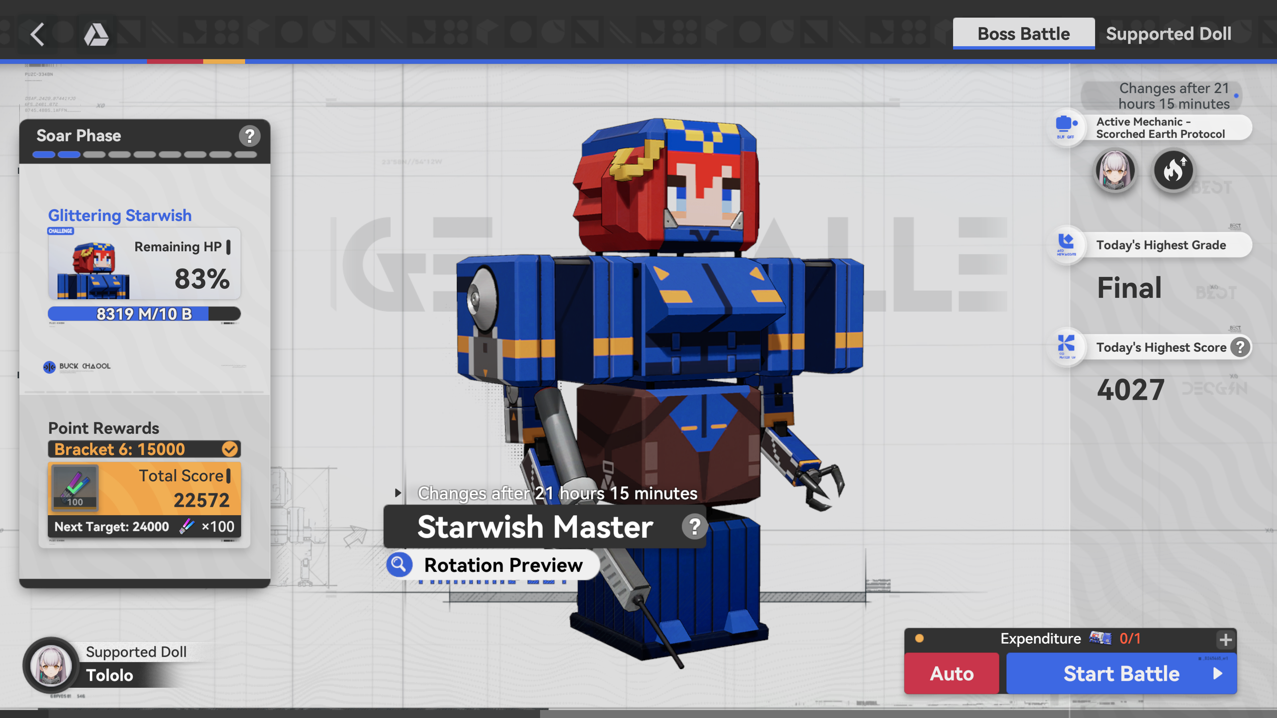Click the boss HP progress bar
The height and width of the screenshot is (718, 1277).
[144, 314]
